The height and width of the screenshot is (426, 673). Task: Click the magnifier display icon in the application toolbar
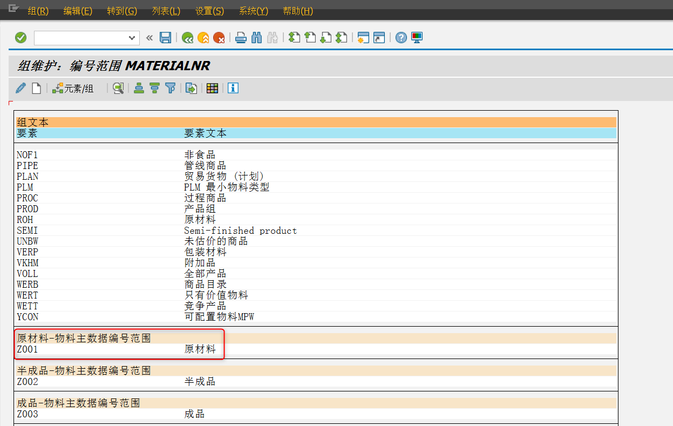(x=118, y=88)
